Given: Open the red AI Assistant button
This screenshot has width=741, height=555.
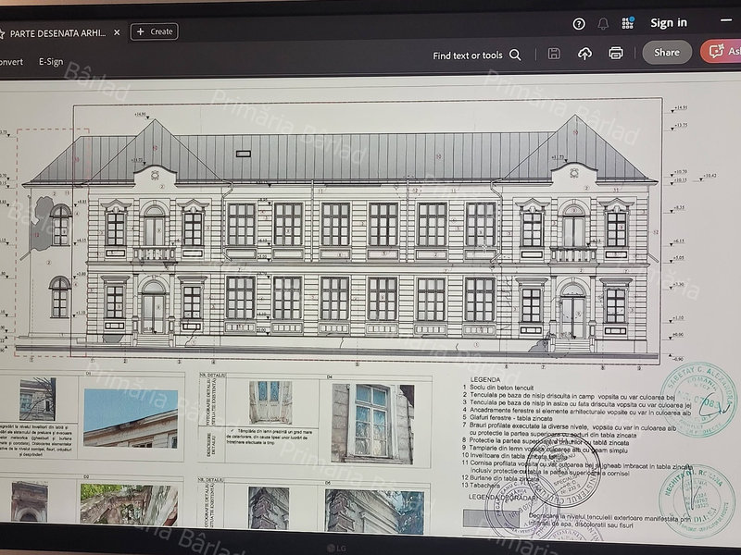Looking at the screenshot, I should 721,52.
